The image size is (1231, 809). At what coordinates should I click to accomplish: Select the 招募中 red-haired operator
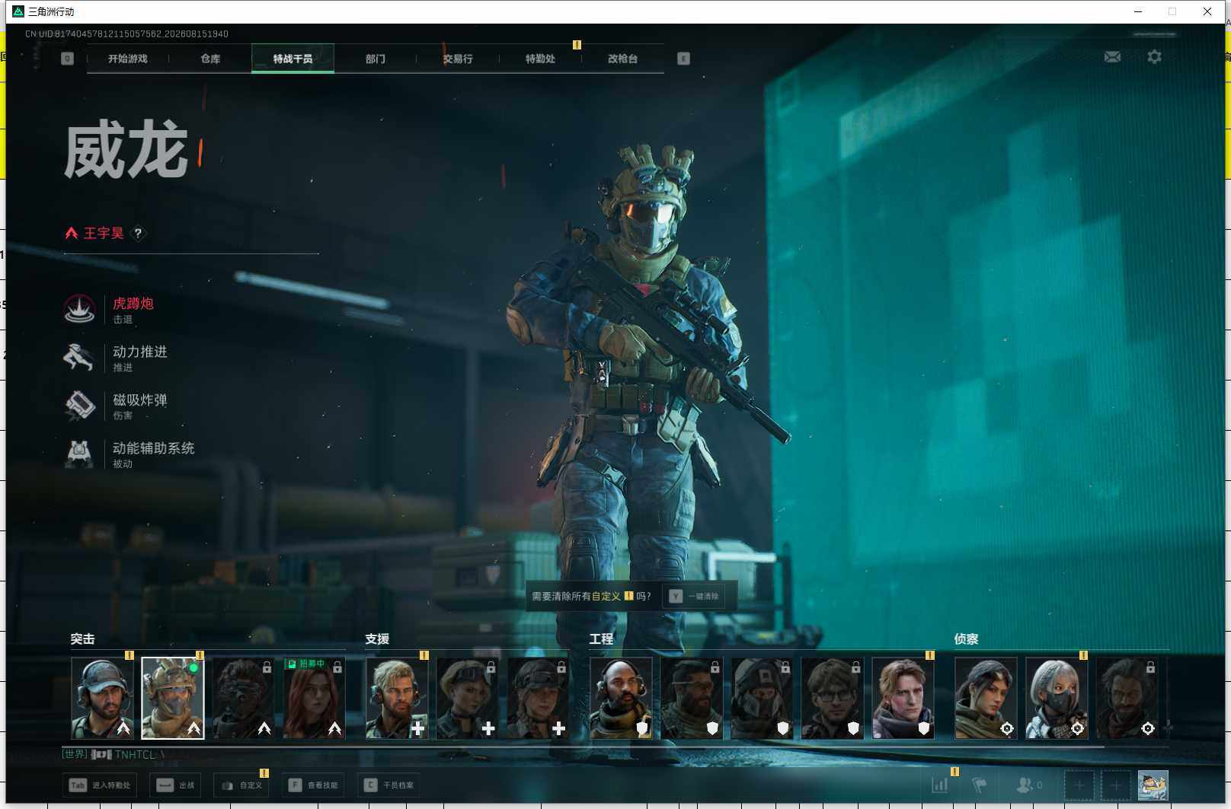(x=314, y=698)
